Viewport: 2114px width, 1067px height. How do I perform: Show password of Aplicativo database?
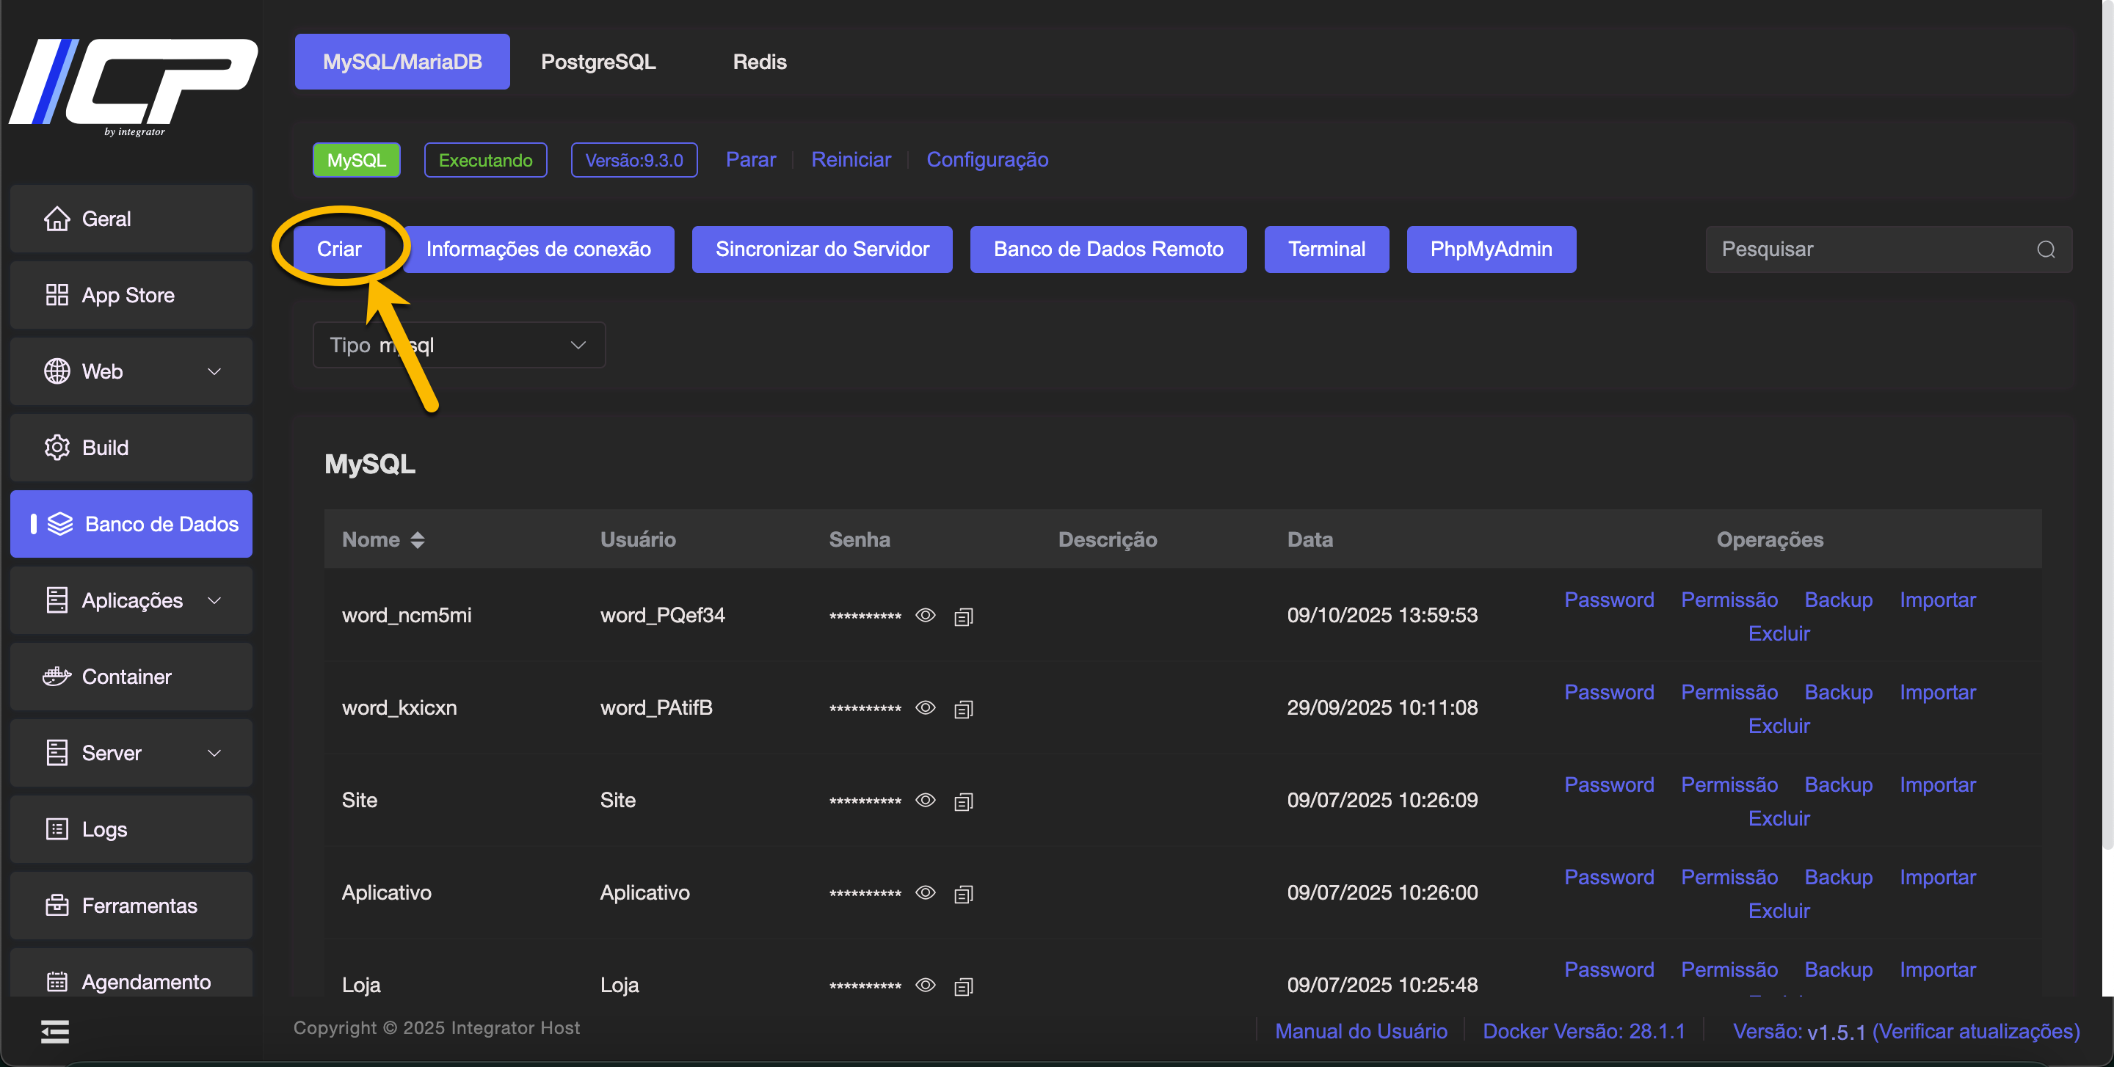[x=925, y=892]
